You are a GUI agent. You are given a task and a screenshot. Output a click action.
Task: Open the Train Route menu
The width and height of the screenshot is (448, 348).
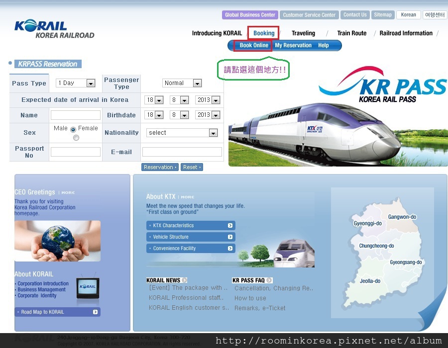point(352,33)
